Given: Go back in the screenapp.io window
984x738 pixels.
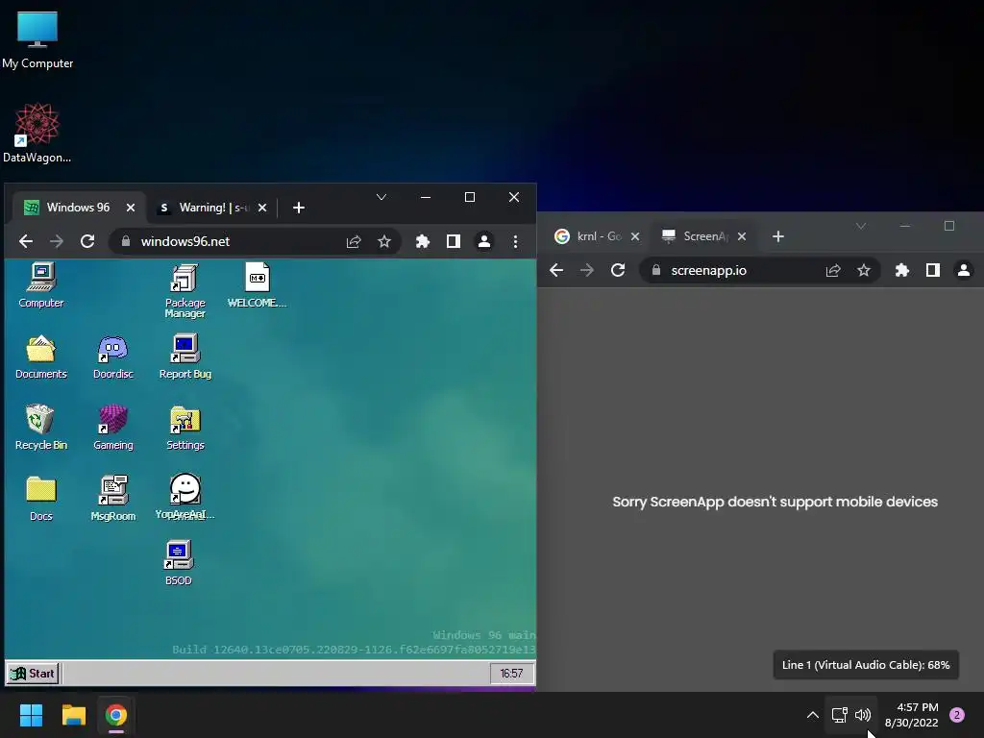Looking at the screenshot, I should coord(556,270).
